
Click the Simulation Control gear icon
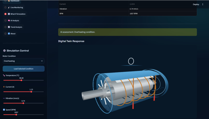(4, 51)
